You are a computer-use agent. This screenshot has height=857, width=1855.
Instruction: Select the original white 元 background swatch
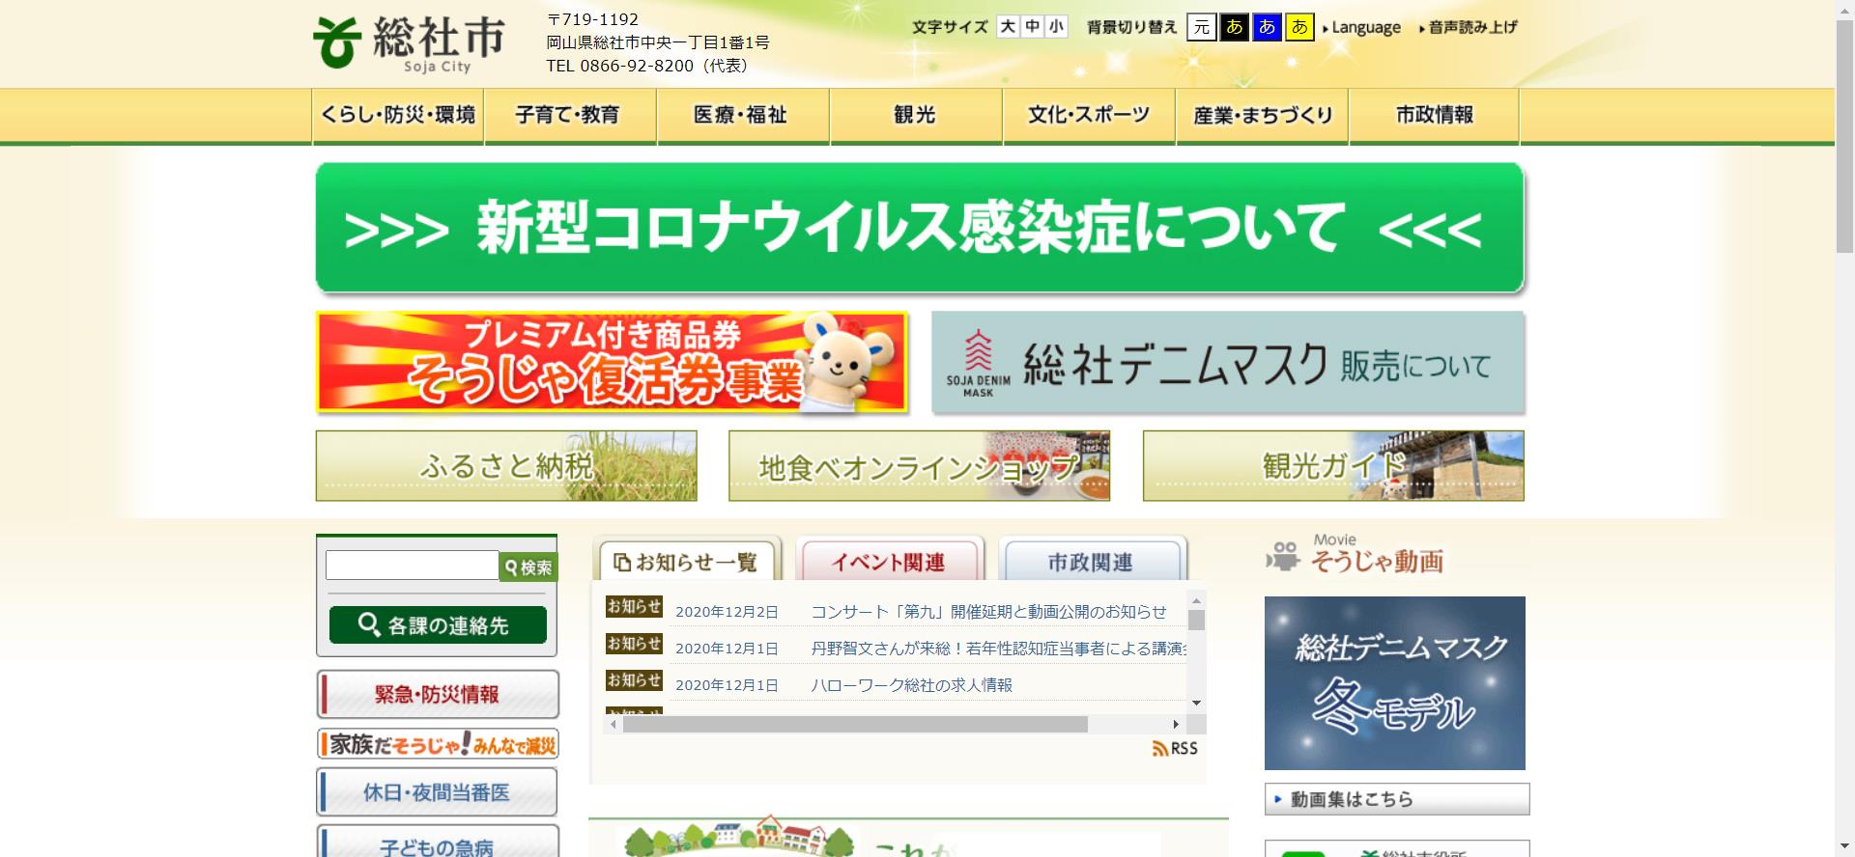[1201, 27]
